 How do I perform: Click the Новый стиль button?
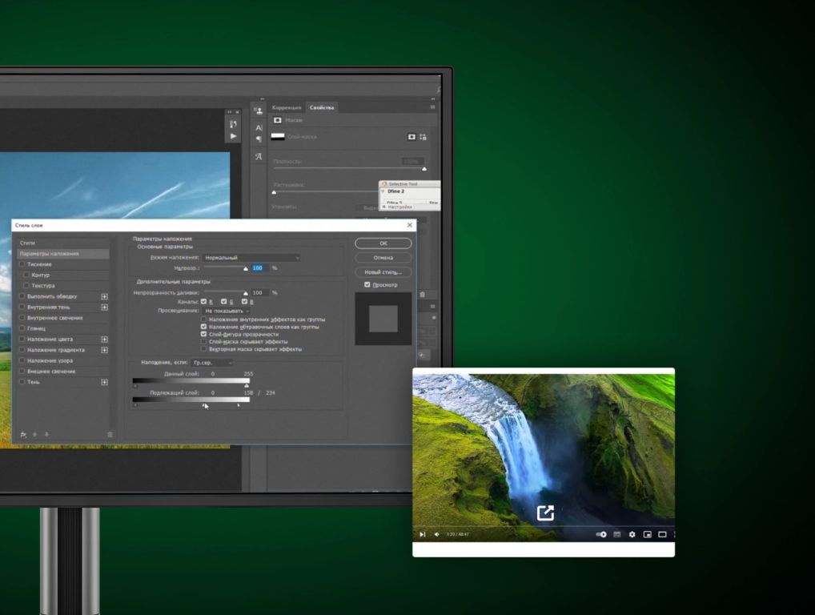[383, 272]
